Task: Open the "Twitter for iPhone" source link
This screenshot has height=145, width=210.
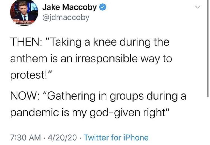Action: click(116, 137)
